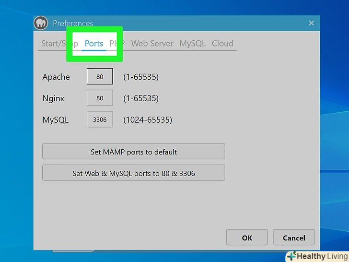Focus the Apache port field

point(100,76)
